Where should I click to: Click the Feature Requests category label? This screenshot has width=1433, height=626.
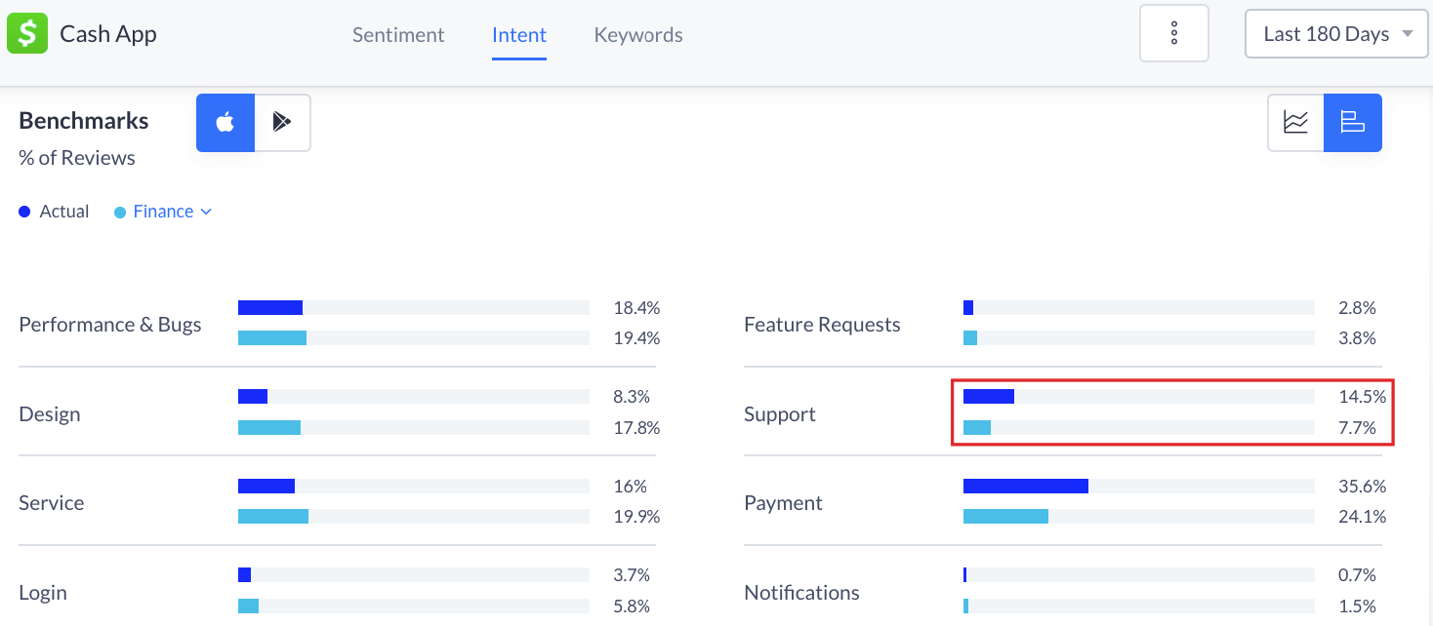tap(822, 325)
